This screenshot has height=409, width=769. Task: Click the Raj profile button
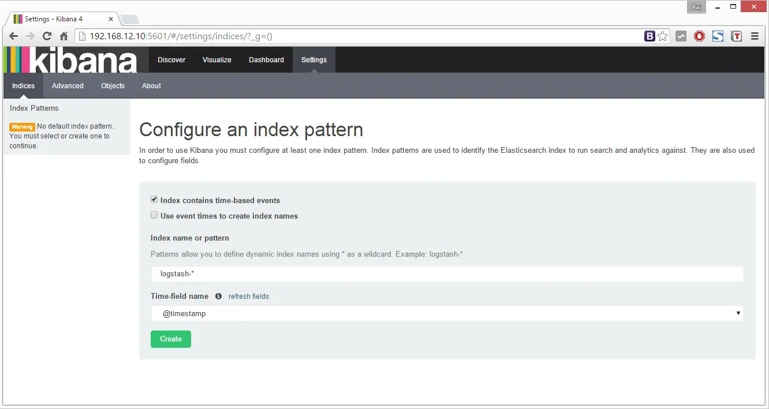(696, 7)
